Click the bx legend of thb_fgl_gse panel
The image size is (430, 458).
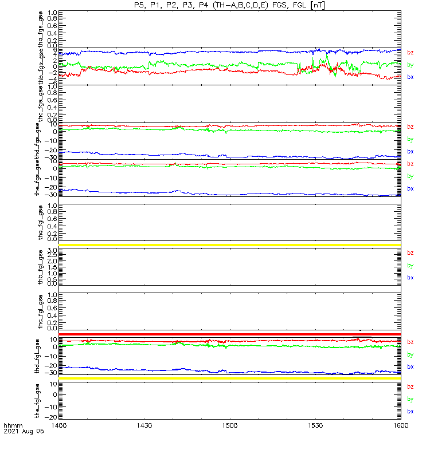[x=411, y=278]
